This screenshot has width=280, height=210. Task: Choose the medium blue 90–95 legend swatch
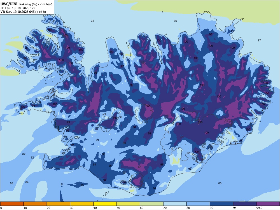221,204
